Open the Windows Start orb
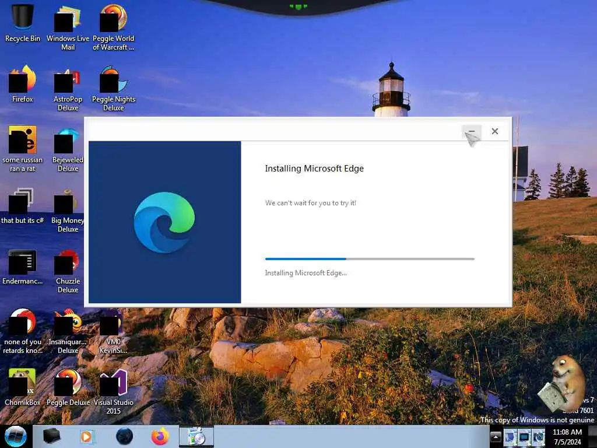Image resolution: width=597 pixels, height=448 pixels. click(x=16, y=436)
